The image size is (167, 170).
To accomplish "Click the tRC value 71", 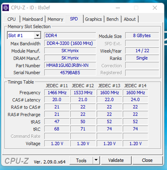I will (83, 129).
